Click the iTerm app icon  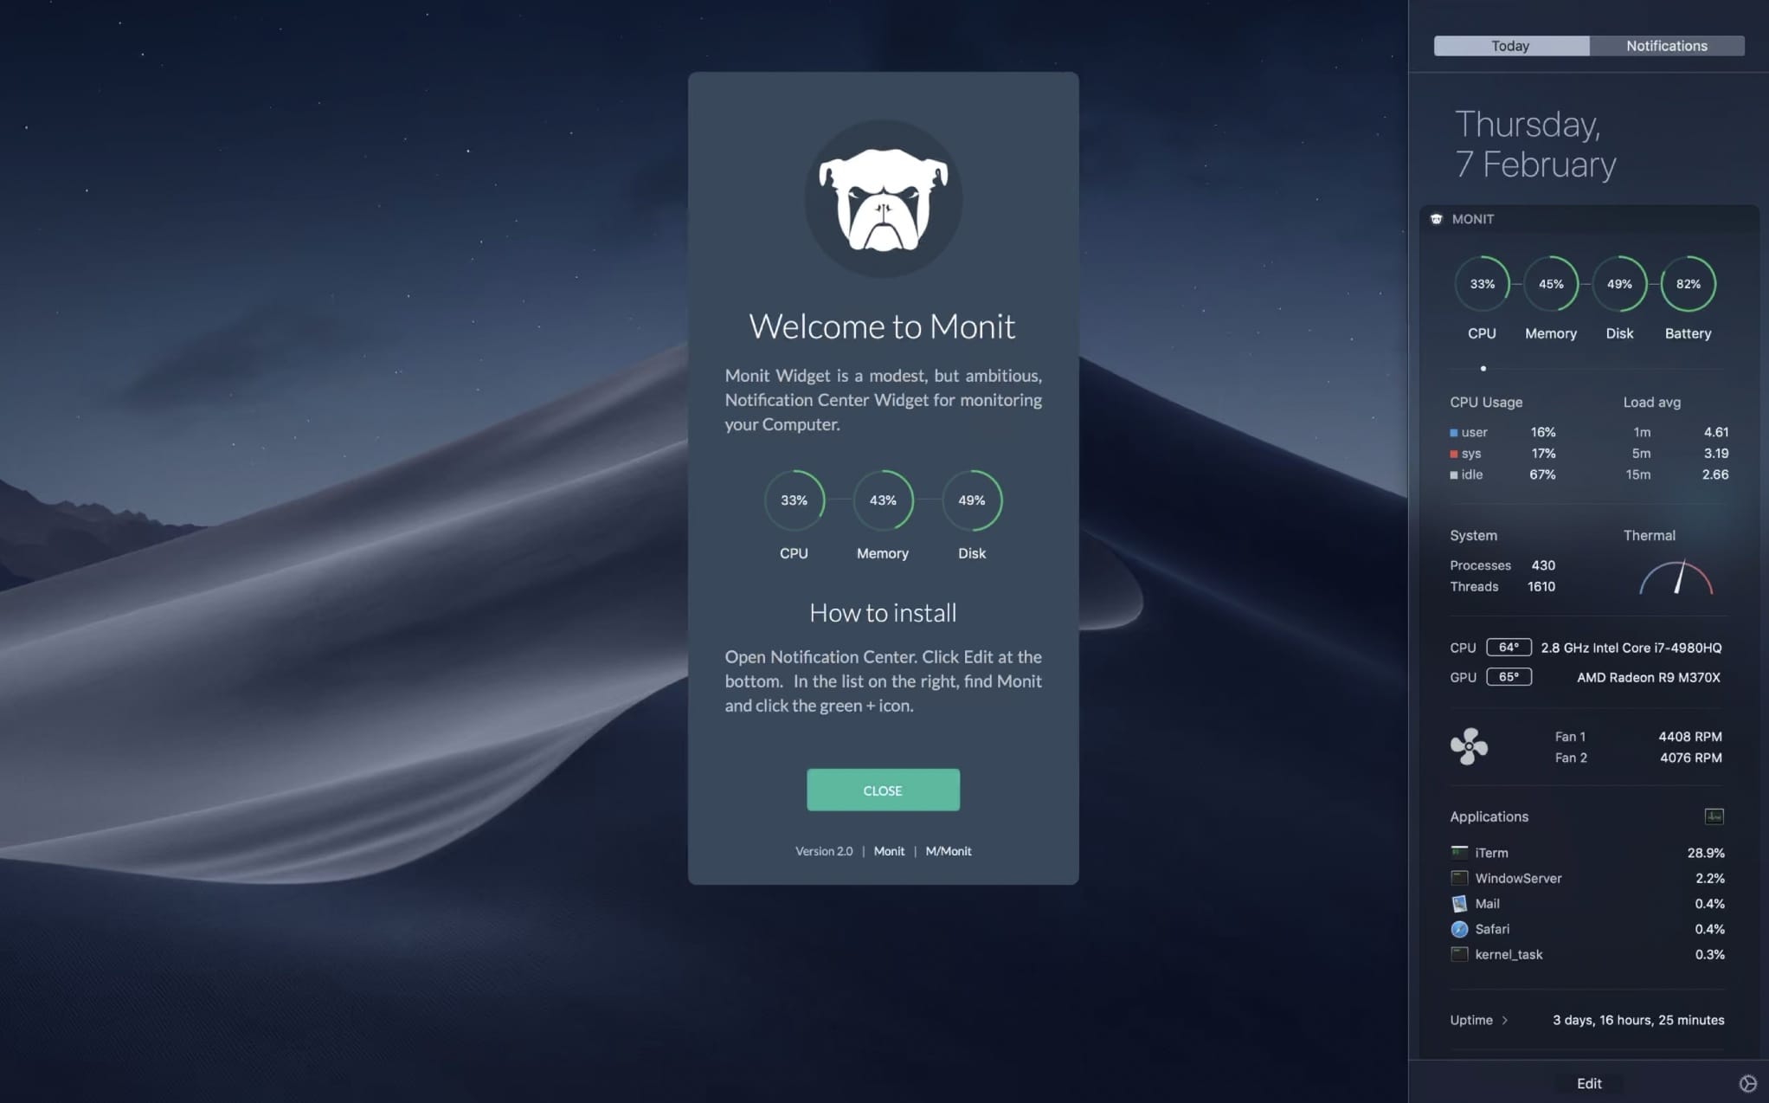coord(1459,853)
